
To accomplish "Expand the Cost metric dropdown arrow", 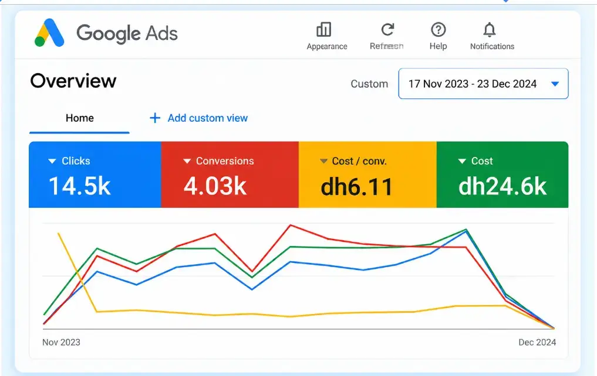I will [x=462, y=161].
